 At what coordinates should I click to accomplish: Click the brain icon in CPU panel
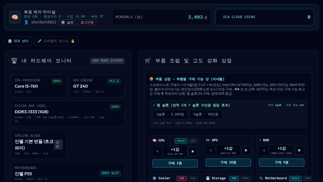pos(155,140)
